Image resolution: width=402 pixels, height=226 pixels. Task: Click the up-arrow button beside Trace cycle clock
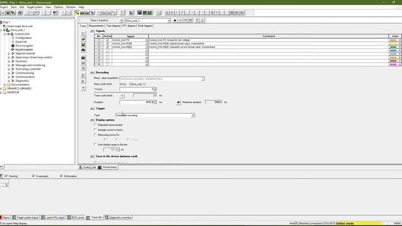click(122, 95)
